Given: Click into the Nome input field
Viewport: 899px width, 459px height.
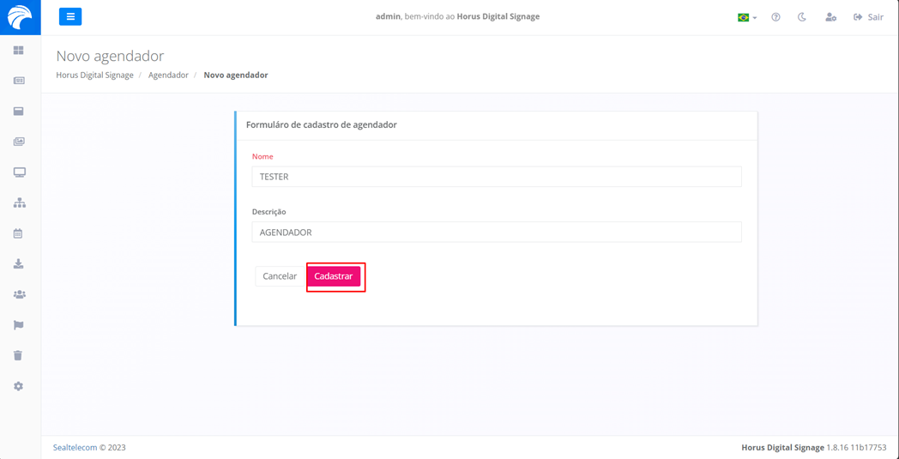Looking at the screenshot, I should click(496, 177).
